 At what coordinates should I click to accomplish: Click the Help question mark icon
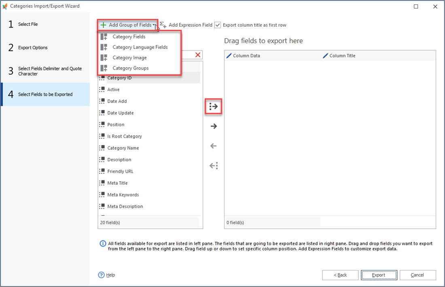coord(101,275)
